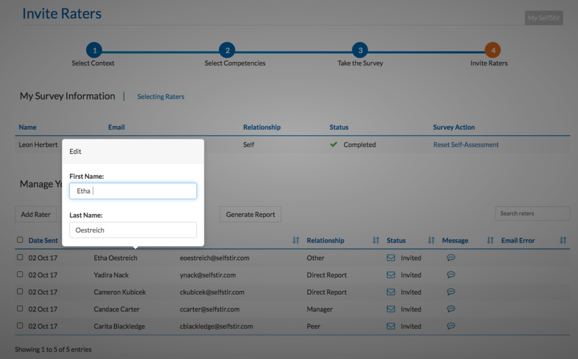Check the box for Yadira Nack row
The width and height of the screenshot is (578, 359).
coord(20,274)
